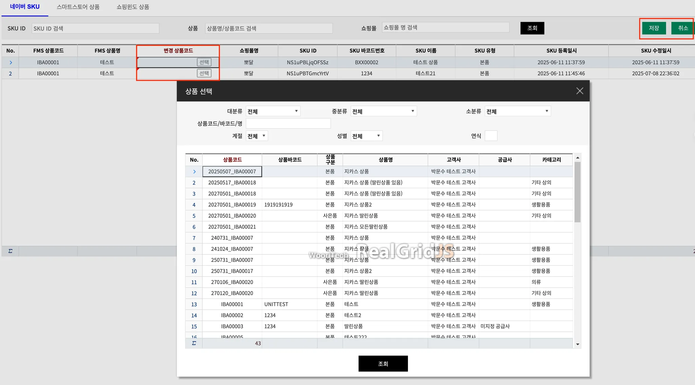The image size is (695, 385).
Task: Open the 대분류 dropdown
Action: pyautogui.click(x=273, y=111)
